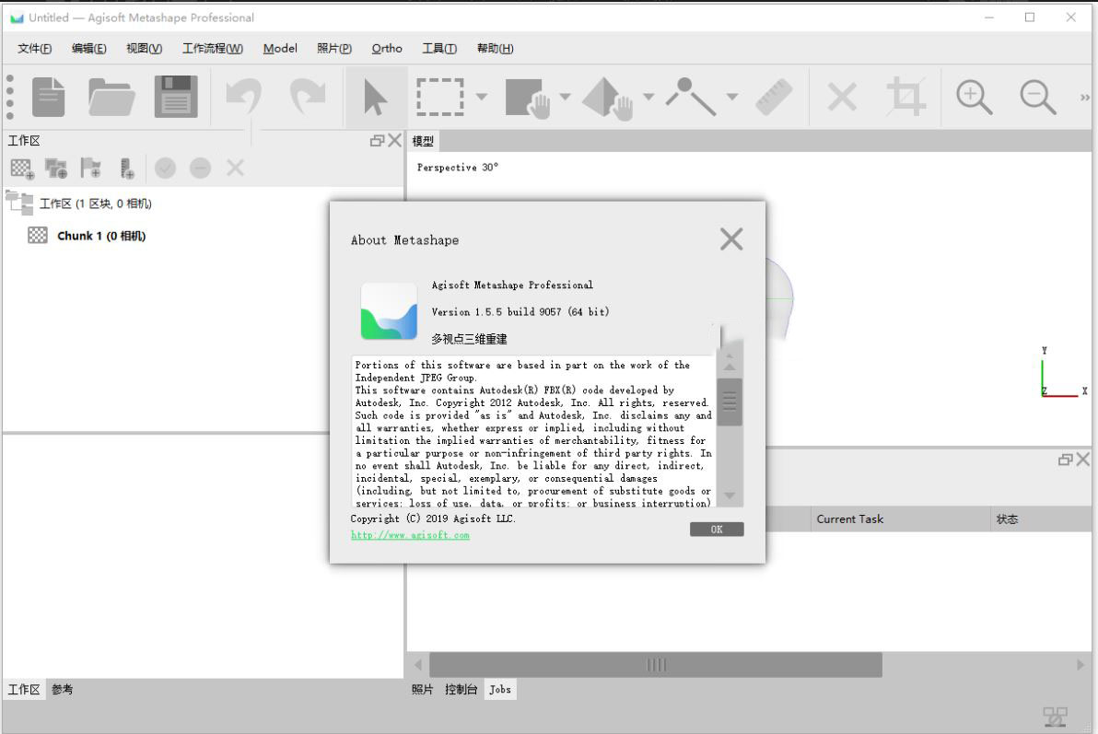The image size is (1098, 734).
Task: Click the Add Chunk icon in workspace
Action: pyautogui.click(x=21, y=168)
